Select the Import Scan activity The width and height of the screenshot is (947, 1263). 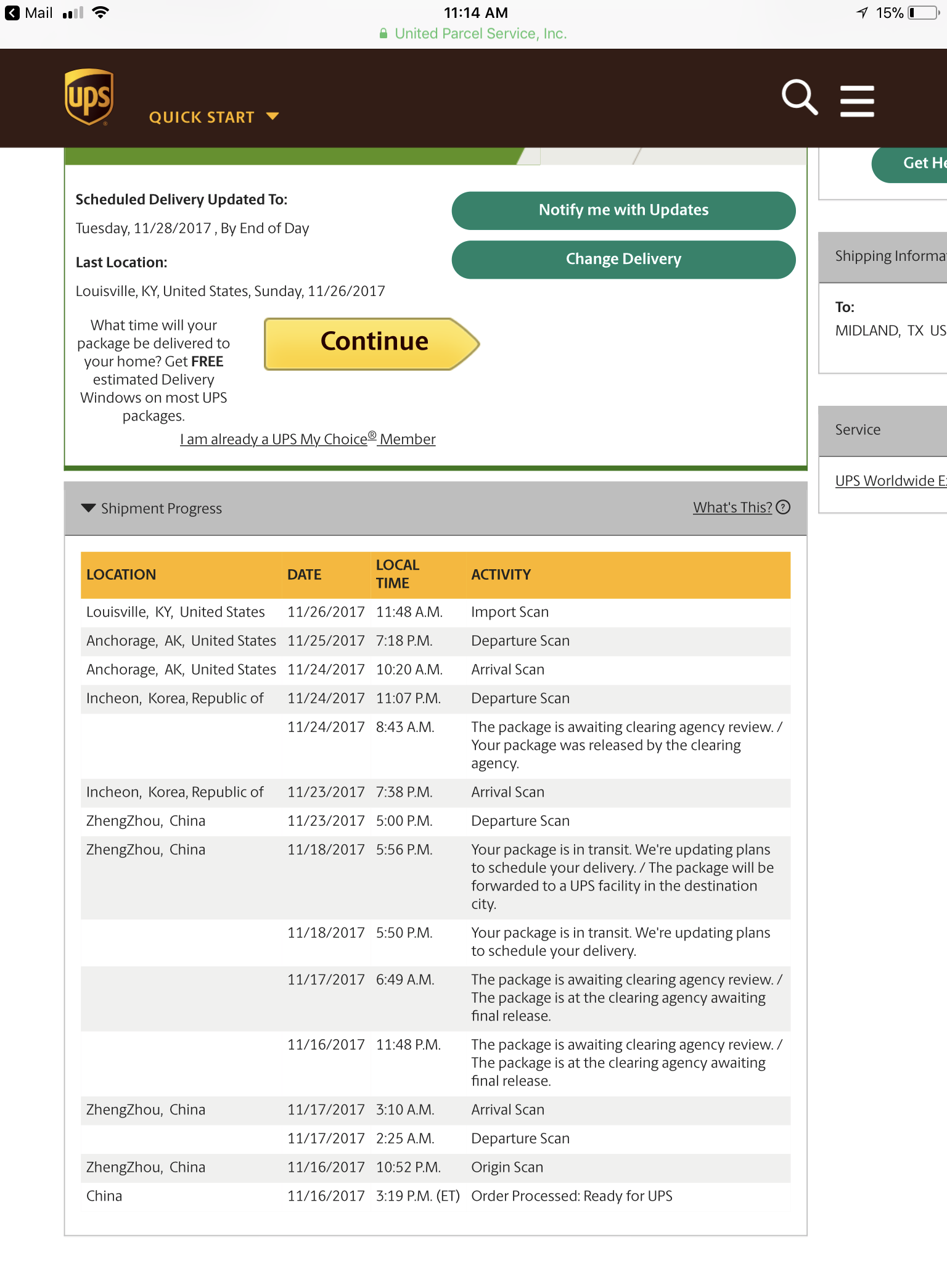click(x=510, y=612)
